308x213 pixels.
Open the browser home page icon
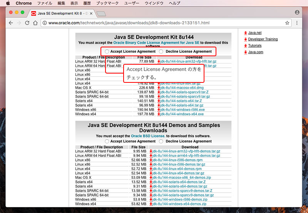pos(35,23)
